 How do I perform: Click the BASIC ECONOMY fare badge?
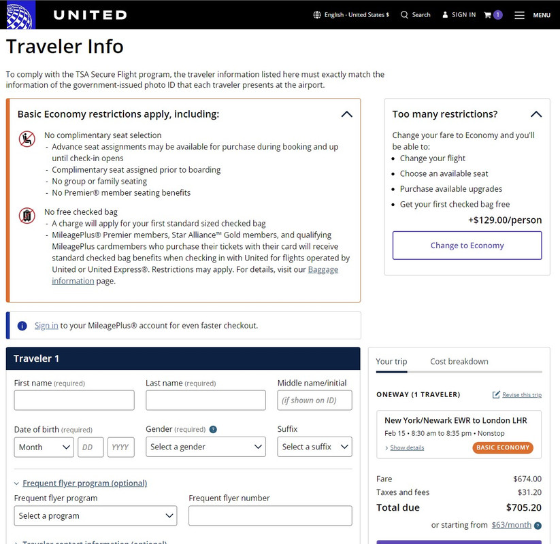pos(503,447)
